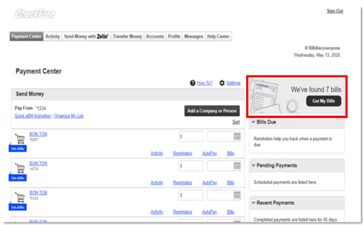Click the How To help question icon
The width and height of the screenshot is (363, 225).
193,83
